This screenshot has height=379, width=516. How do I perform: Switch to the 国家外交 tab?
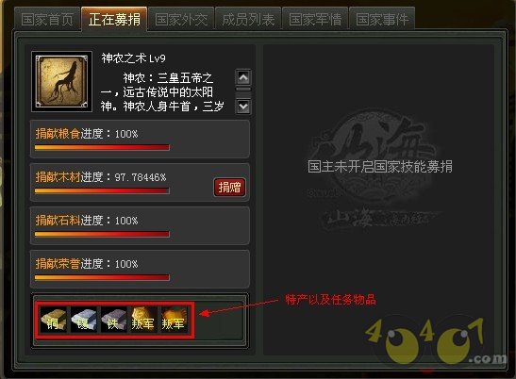(181, 20)
